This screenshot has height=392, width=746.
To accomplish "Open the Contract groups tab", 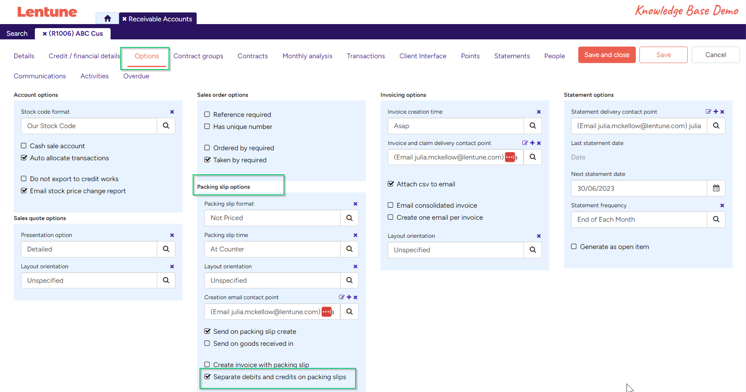I will point(198,56).
